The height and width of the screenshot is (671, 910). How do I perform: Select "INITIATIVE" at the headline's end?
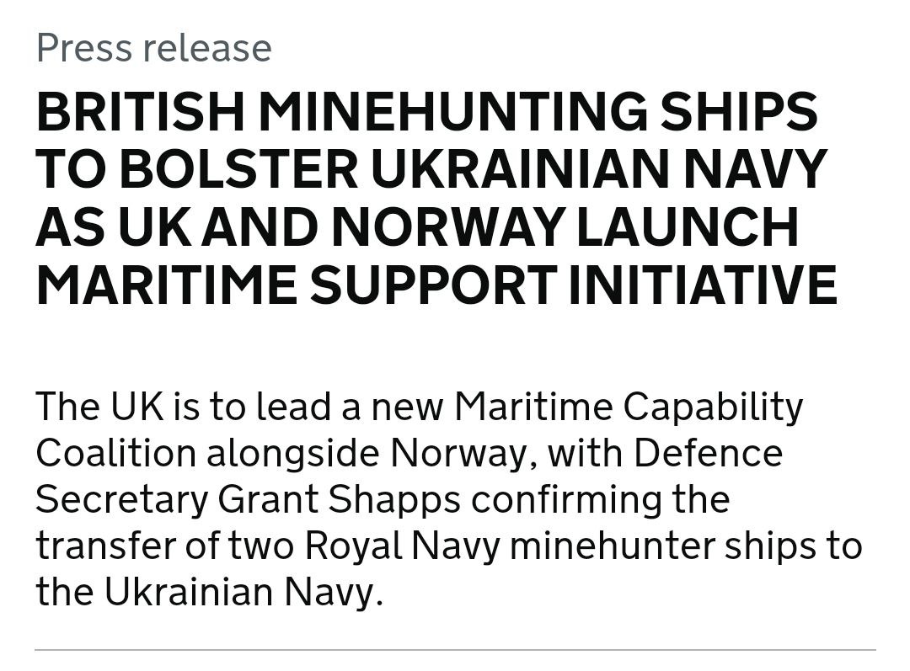[703, 284]
